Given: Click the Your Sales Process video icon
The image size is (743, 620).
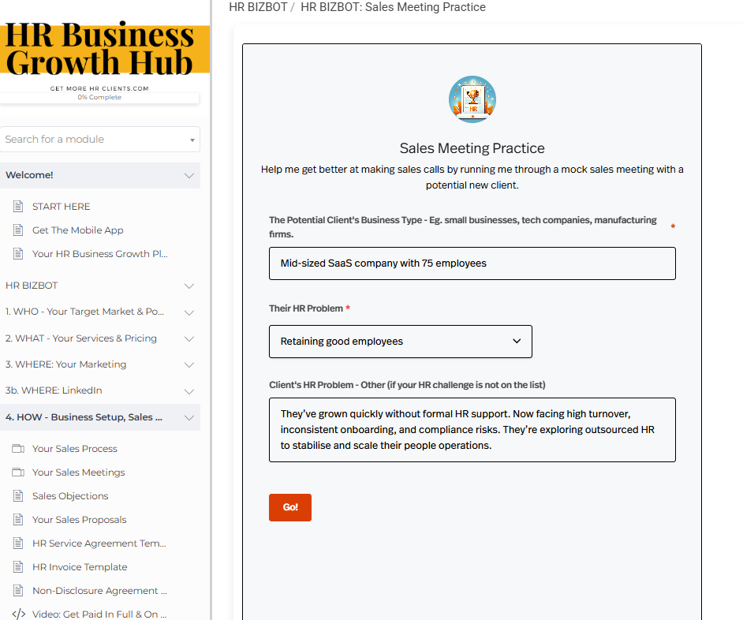Looking at the screenshot, I should click(18, 448).
